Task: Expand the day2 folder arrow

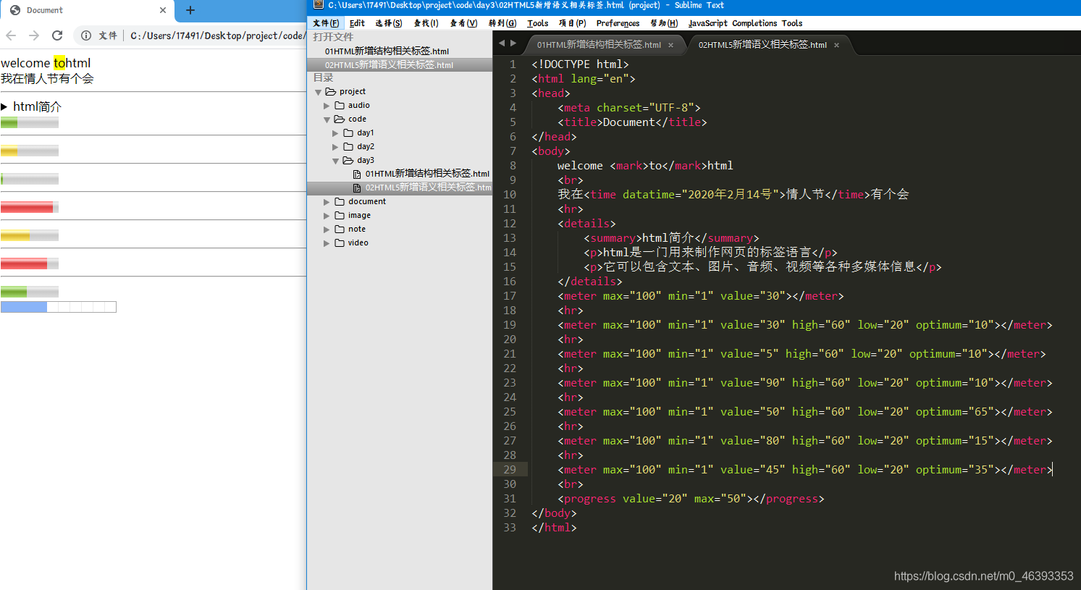Action: (x=335, y=147)
